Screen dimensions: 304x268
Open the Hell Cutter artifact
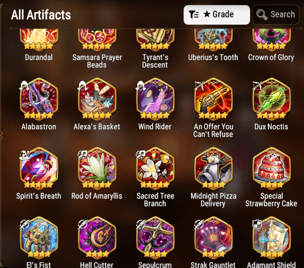[97, 237]
